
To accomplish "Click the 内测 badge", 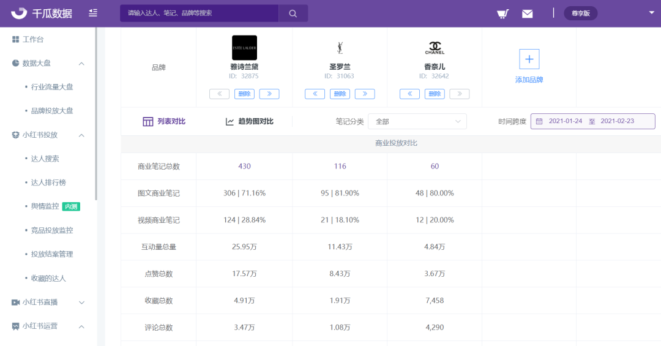I will click(71, 206).
